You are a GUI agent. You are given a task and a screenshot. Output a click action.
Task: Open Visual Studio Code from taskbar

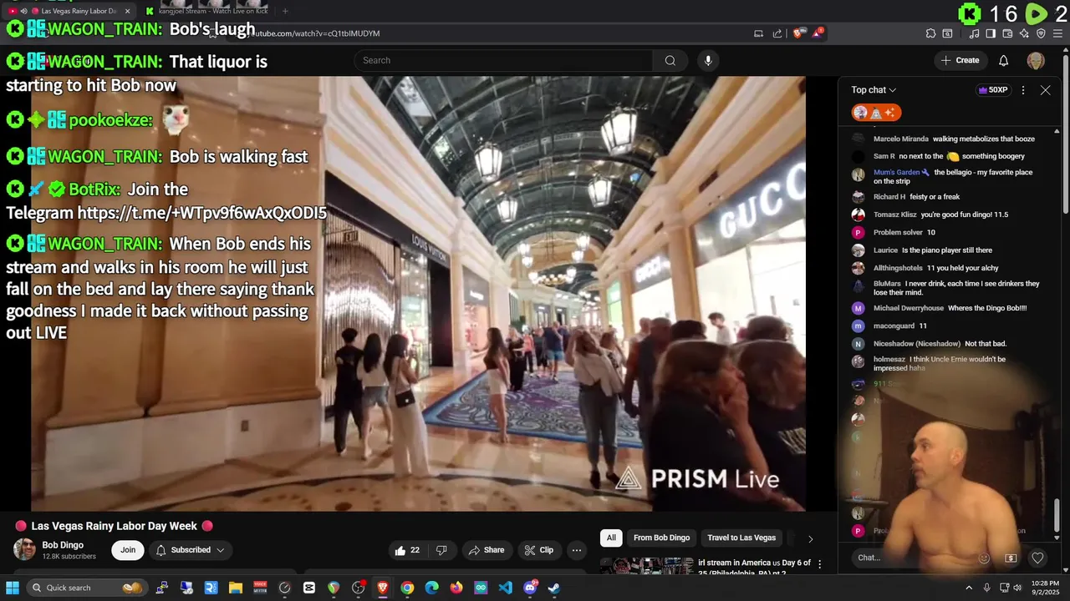click(x=506, y=588)
